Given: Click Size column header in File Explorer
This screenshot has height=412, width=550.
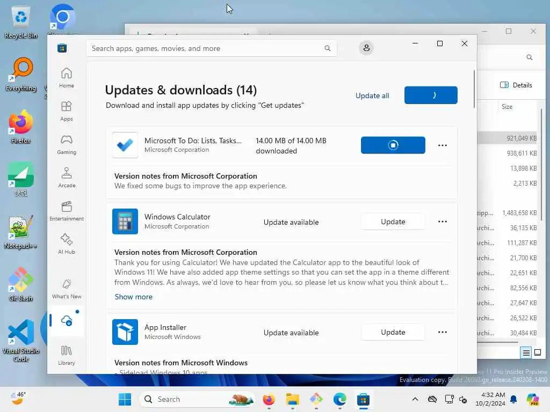Looking at the screenshot, I should click(x=507, y=107).
